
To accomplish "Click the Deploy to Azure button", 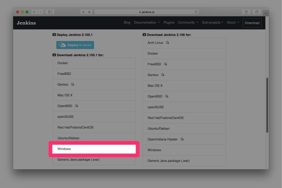I will 75,45.
